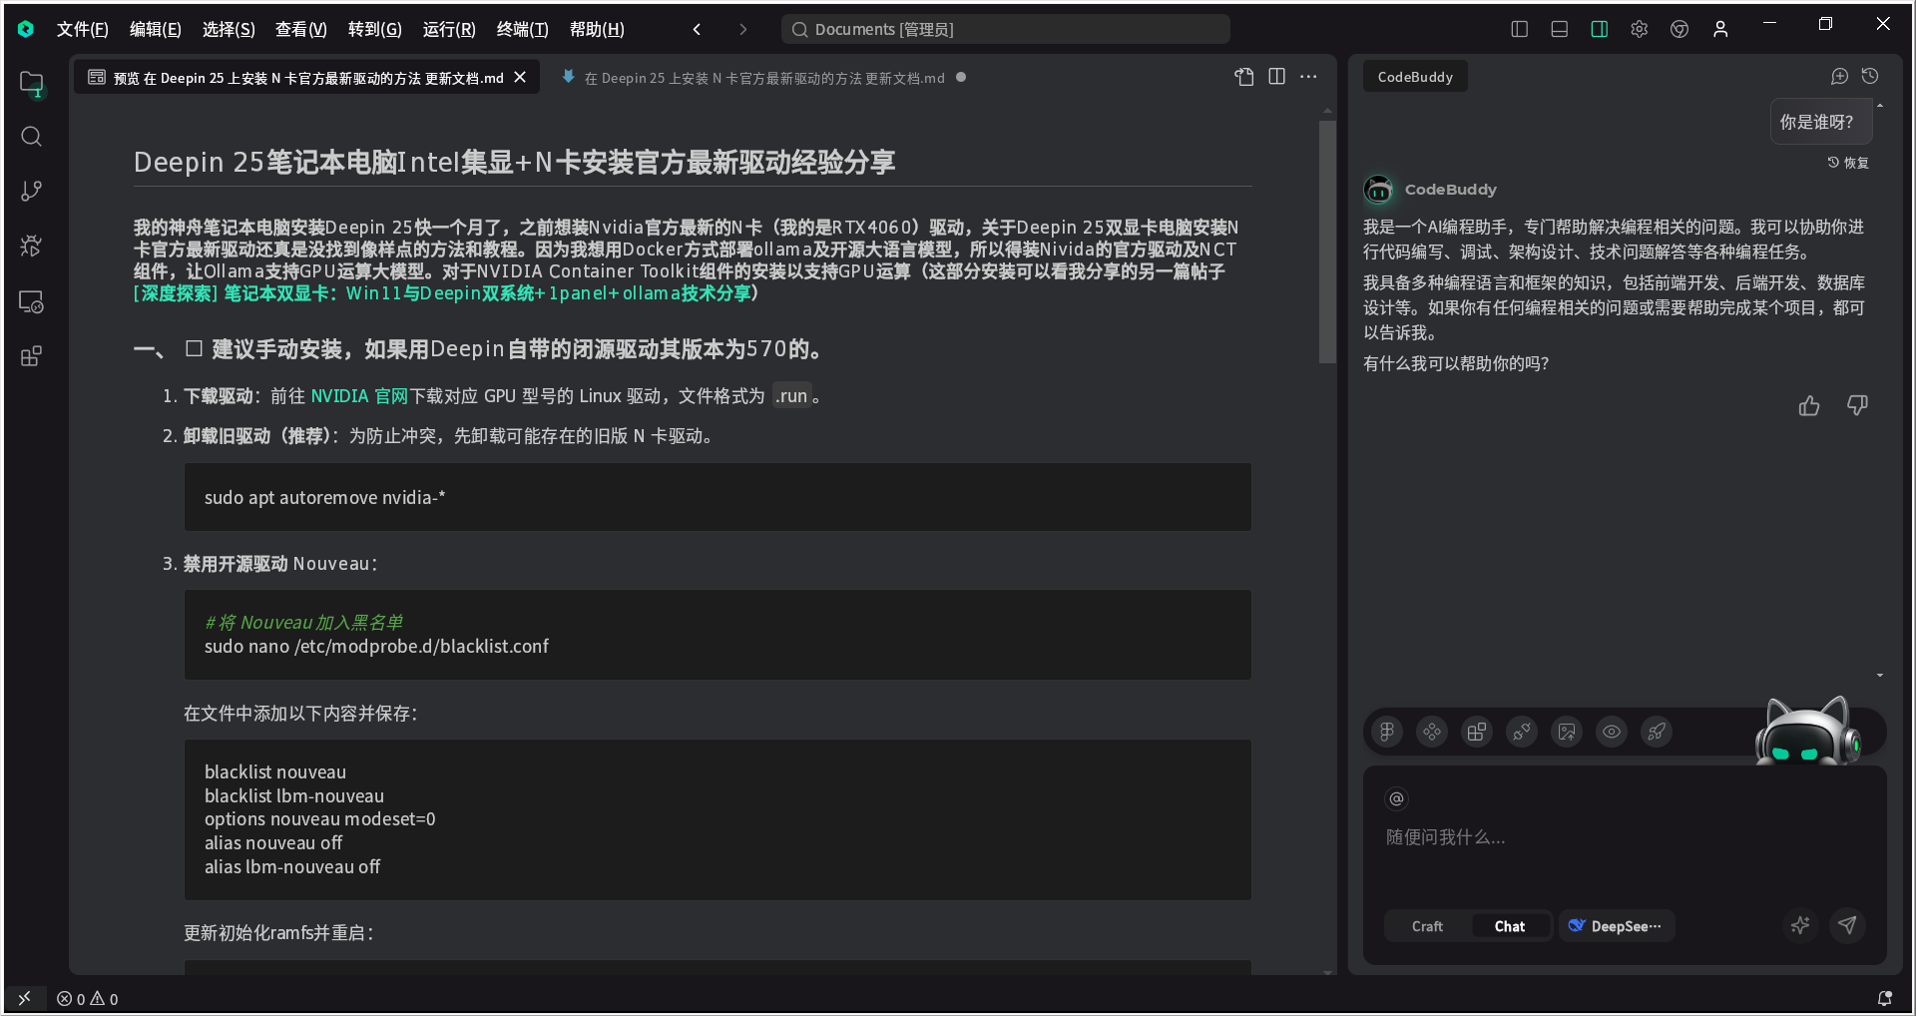Open the NVIDIA 官网 link
Viewport: 1916px width, 1016px height.
pyautogui.click(x=359, y=396)
